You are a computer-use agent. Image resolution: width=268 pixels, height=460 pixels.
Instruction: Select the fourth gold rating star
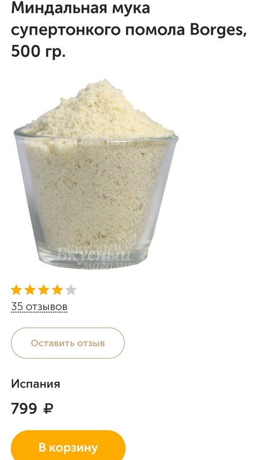57,290
